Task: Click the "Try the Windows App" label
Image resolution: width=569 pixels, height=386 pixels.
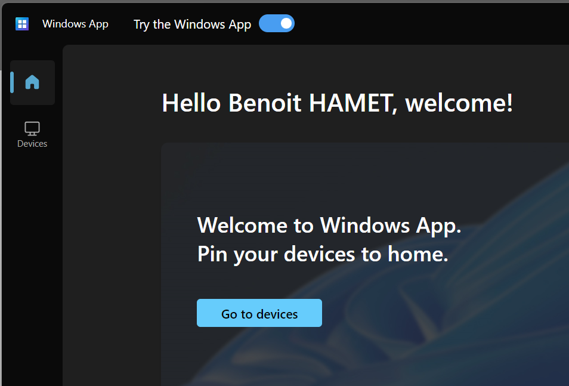Action: (192, 24)
